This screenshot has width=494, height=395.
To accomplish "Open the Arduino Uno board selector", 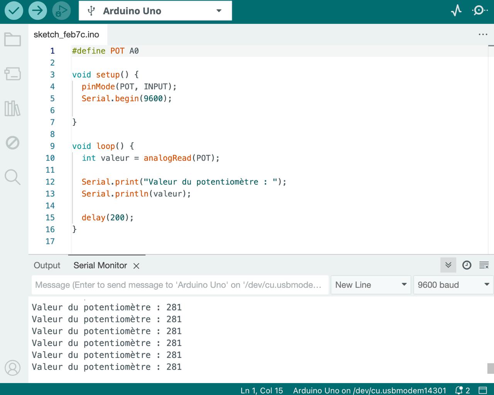I will 155,11.
